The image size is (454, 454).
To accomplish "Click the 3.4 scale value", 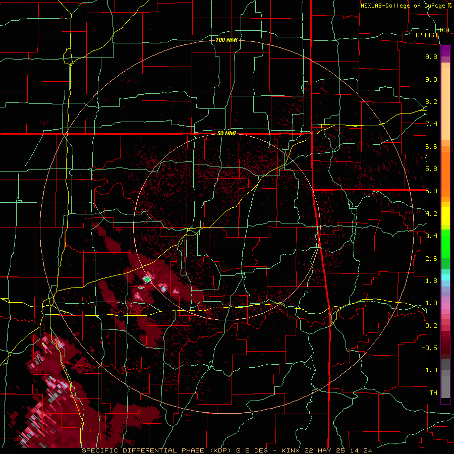I will 431,236.
